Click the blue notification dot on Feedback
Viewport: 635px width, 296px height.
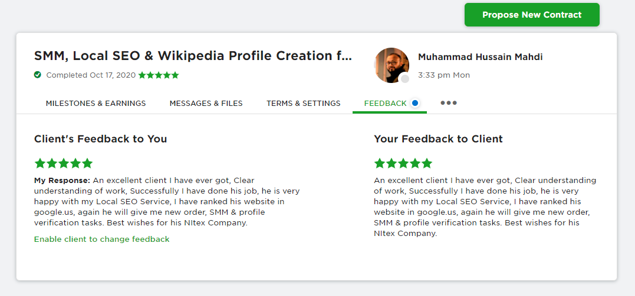point(415,103)
